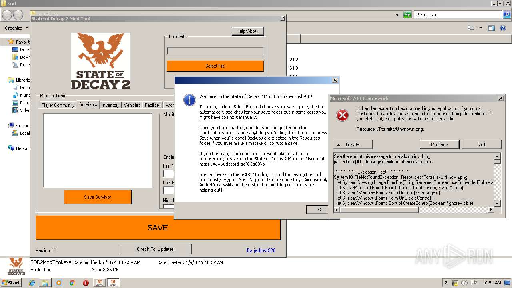
Task: Click the horizontal scrollbar left arrow in exception text
Action: (336, 210)
